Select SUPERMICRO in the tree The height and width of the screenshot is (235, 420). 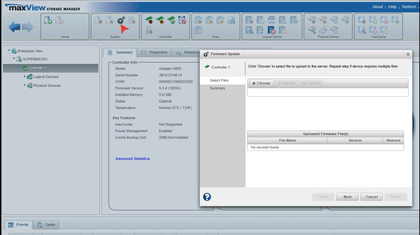tap(35, 59)
